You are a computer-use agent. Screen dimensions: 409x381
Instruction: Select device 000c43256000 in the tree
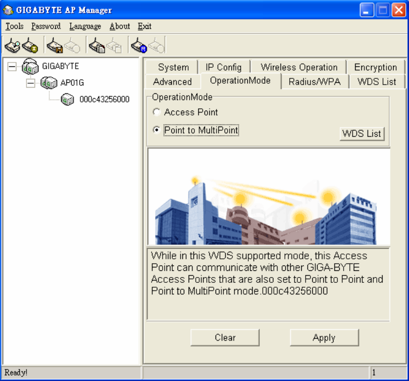click(x=104, y=100)
